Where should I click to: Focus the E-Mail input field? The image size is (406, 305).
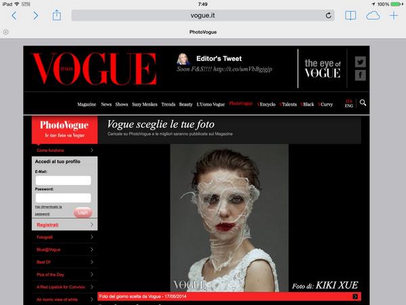tap(63, 180)
